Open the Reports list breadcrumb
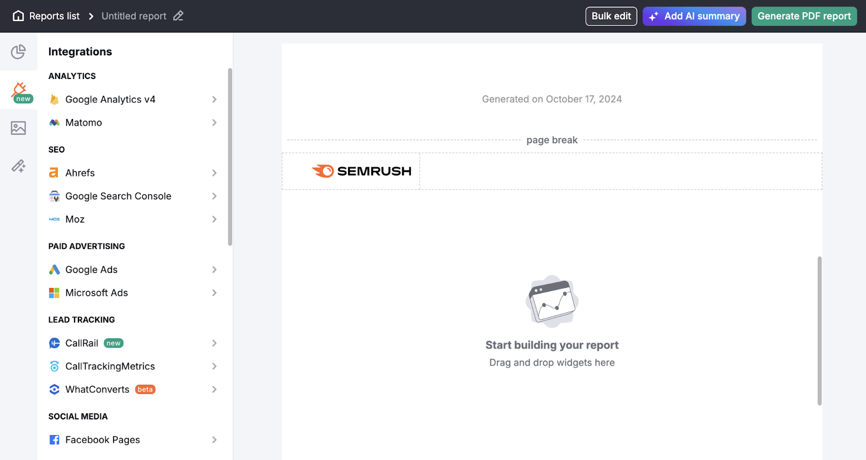The image size is (866, 460). (x=54, y=16)
